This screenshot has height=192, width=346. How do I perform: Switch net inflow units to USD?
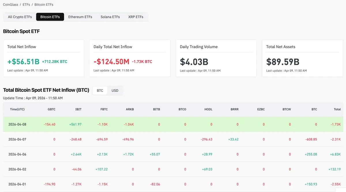tap(115, 91)
